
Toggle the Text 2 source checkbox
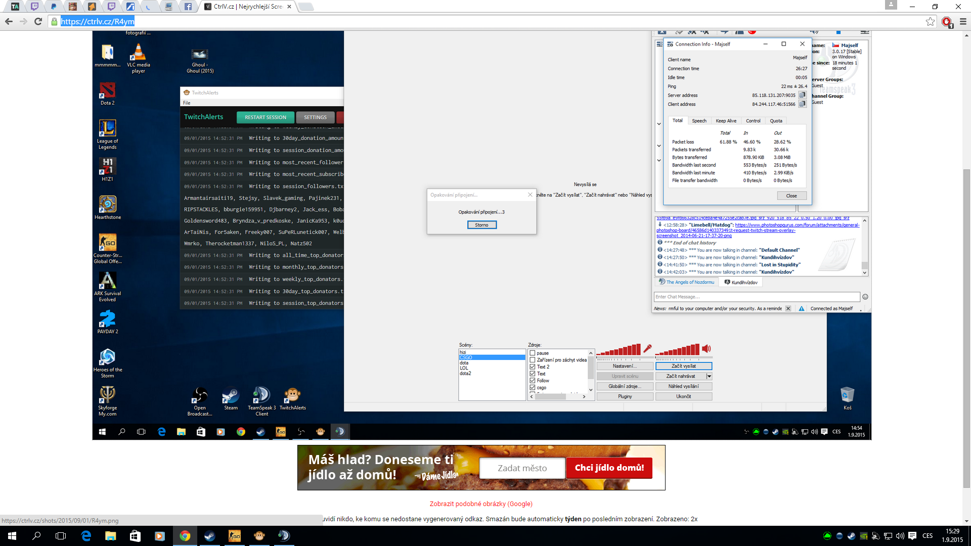click(533, 367)
